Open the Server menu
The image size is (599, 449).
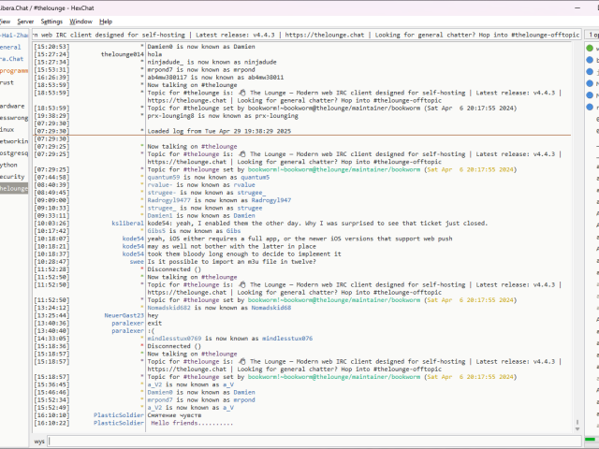point(25,21)
